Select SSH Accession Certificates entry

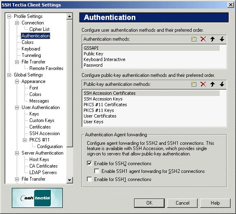tap(151, 93)
